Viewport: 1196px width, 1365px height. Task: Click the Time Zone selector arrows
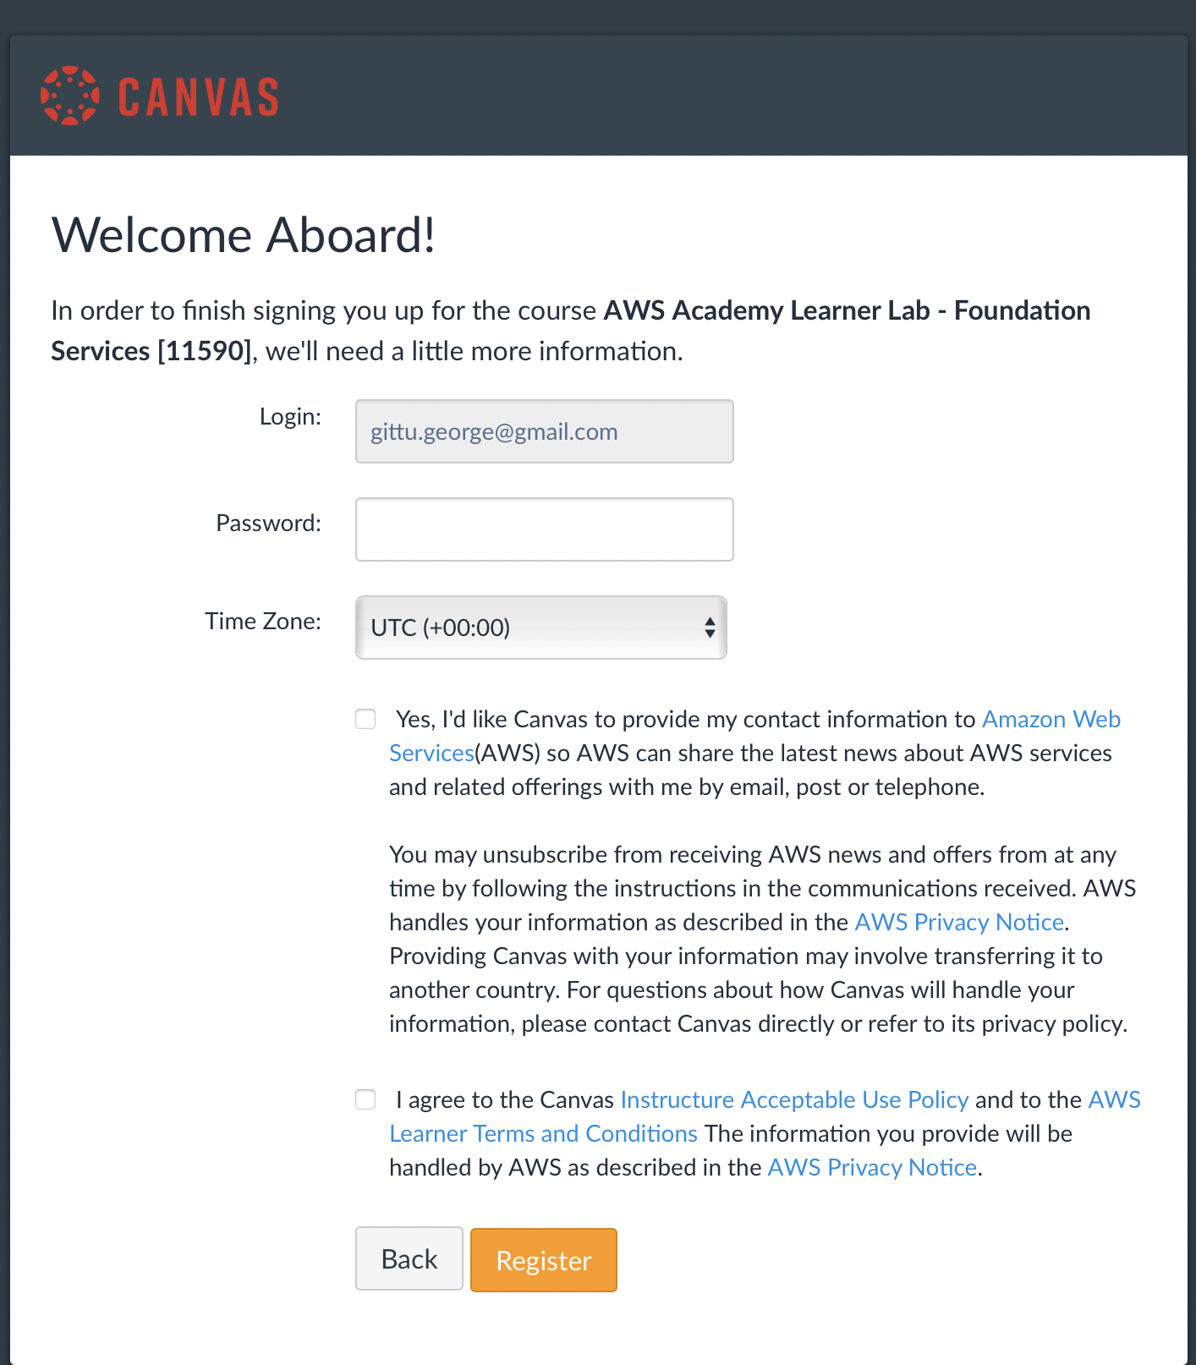click(x=710, y=628)
